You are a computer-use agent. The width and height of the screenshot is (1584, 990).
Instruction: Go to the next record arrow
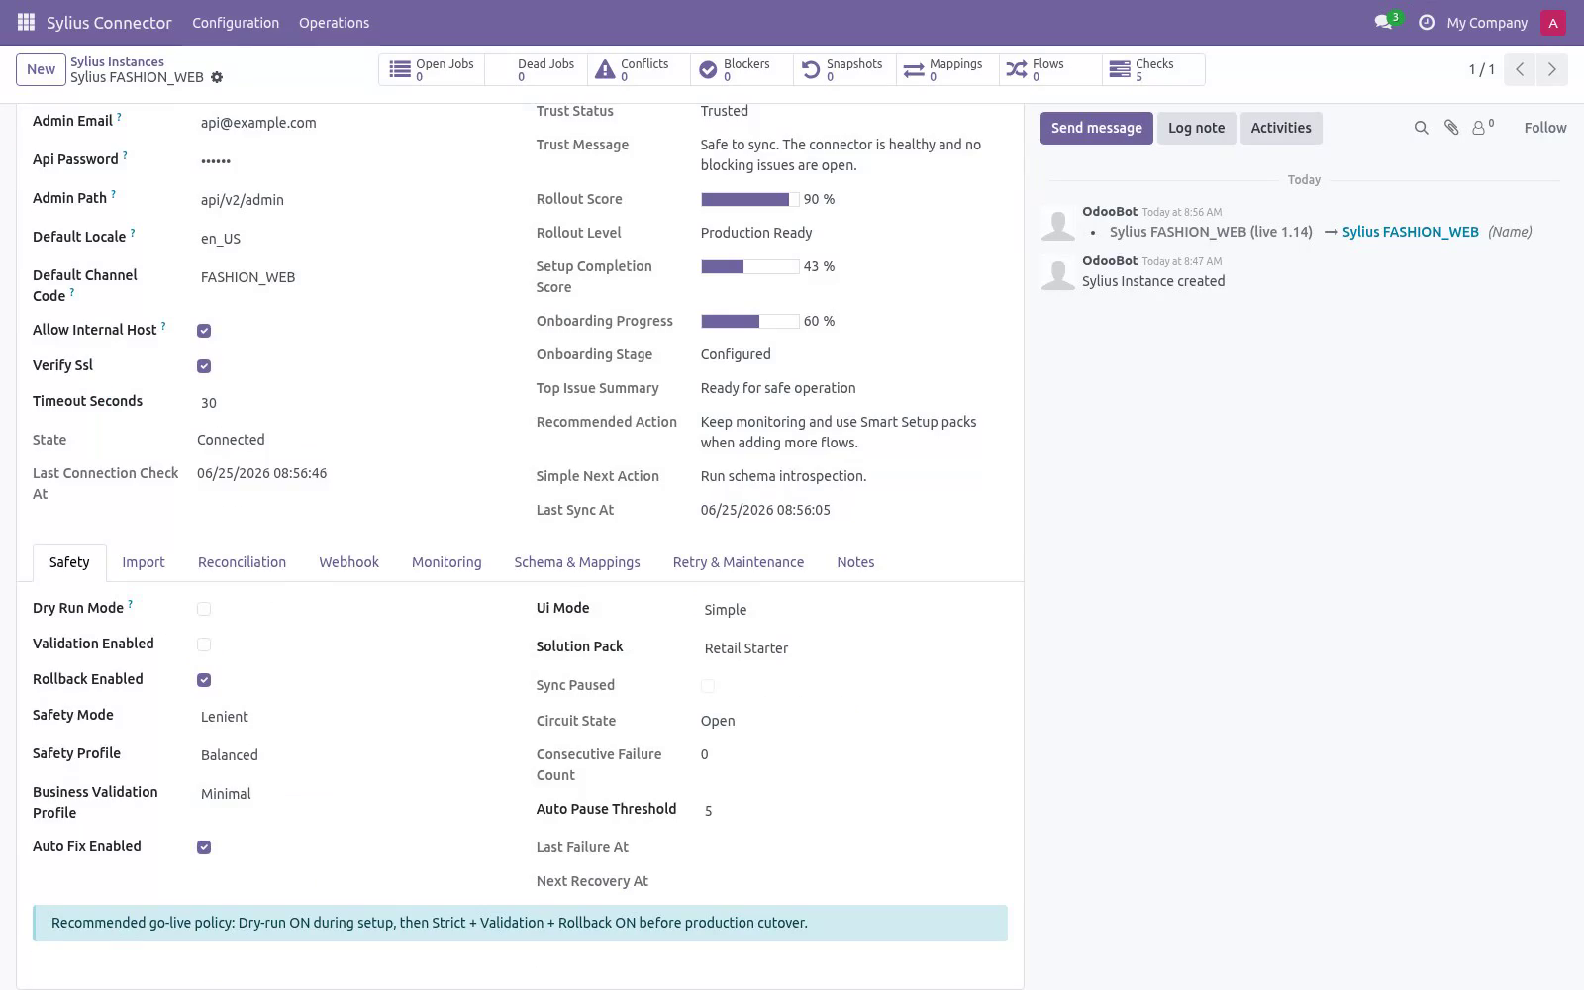tap(1551, 69)
